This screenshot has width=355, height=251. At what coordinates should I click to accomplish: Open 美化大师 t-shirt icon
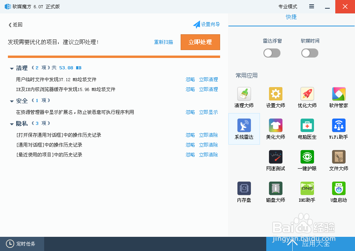(276, 125)
